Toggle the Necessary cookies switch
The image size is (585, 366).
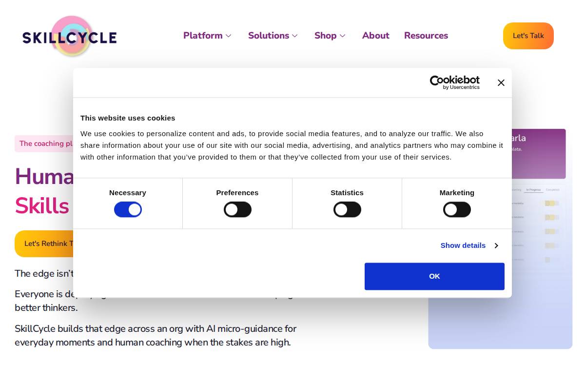128,209
